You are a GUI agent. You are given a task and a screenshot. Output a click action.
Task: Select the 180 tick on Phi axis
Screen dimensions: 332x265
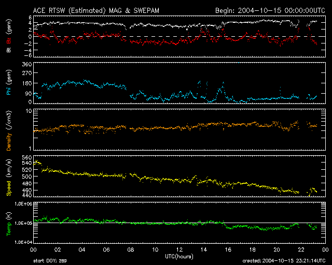click(27, 83)
